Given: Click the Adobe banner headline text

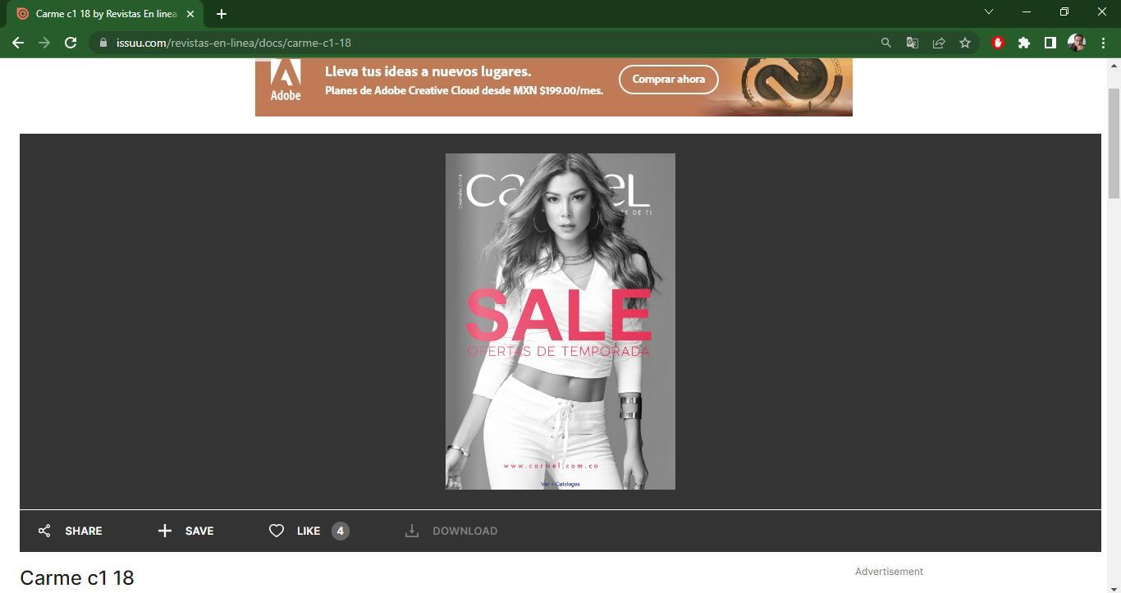Looking at the screenshot, I should point(428,71).
